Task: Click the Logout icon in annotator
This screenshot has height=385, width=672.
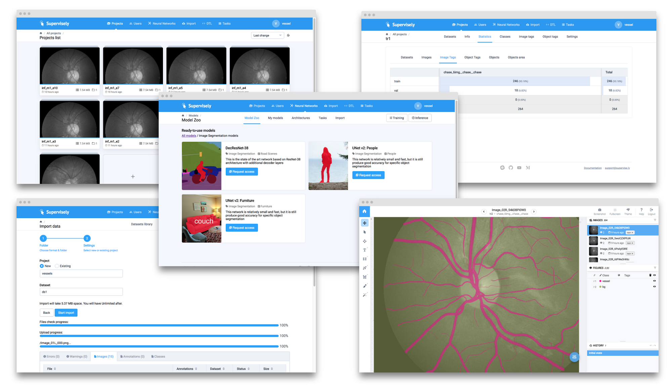Action: [x=652, y=210]
